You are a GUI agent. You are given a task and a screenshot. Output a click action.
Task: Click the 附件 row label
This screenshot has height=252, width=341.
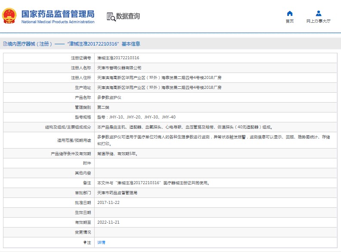[x=87, y=163]
